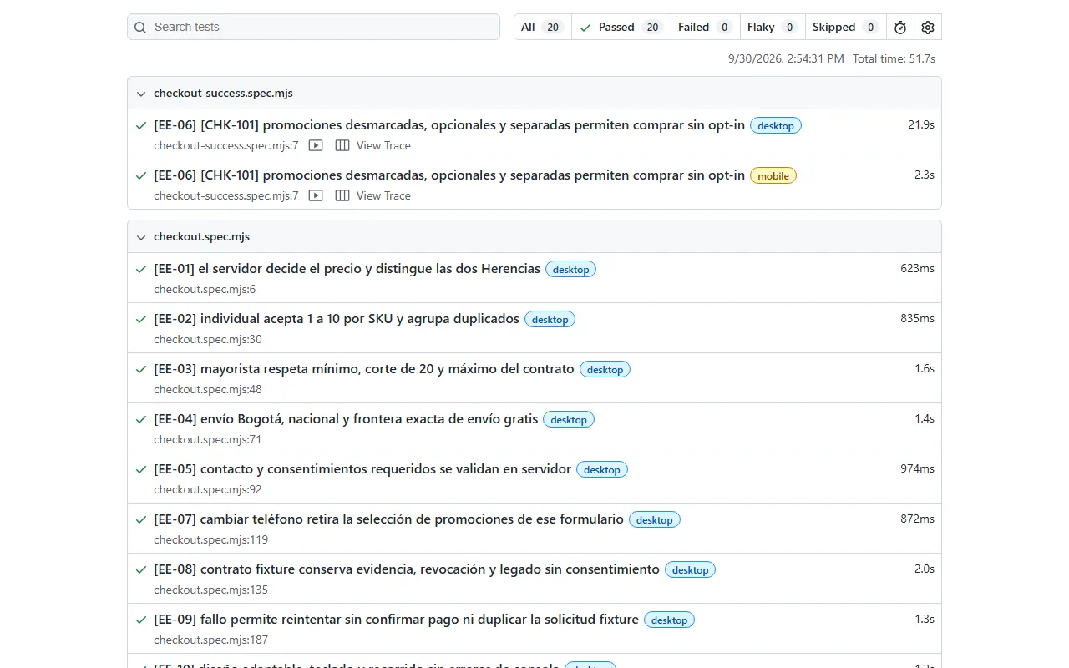Open test [EE-07] cambiar teléfono

pyautogui.click(x=388, y=519)
